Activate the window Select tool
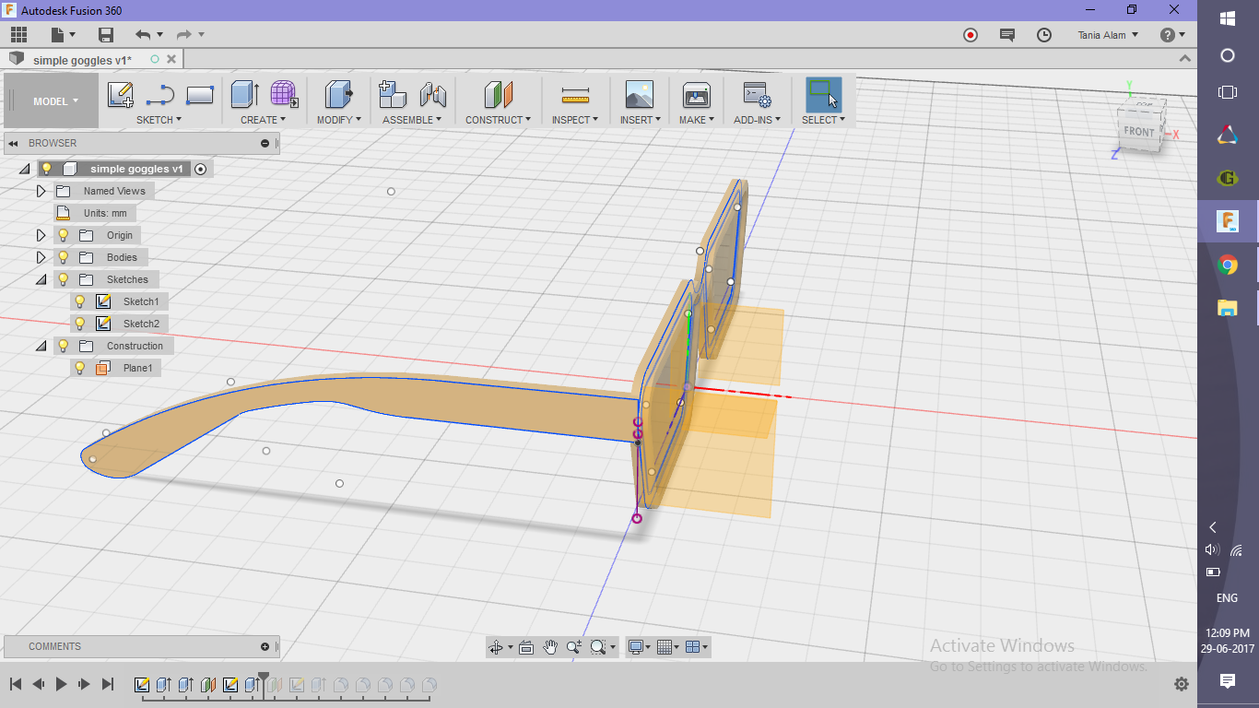This screenshot has width=1259, height=708. (x=823, y=94)
